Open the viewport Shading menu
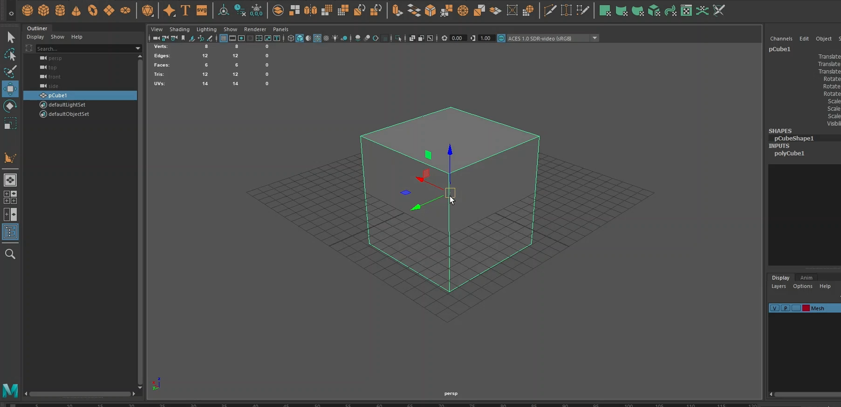The width and height of the screenshot is (841, 407). [x=179, y=29]
